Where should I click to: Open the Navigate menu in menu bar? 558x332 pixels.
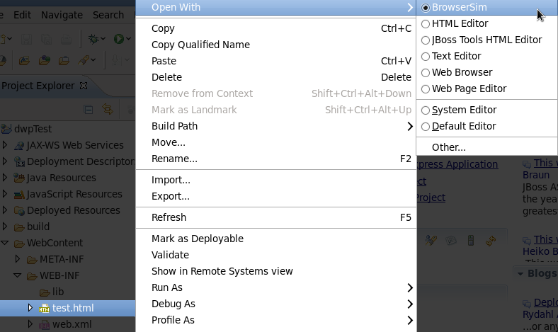(x=62, y=15)
